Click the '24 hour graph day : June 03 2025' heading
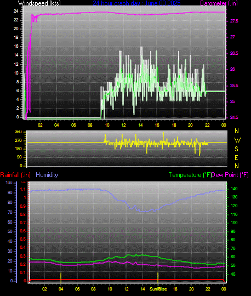Screen dimensions: 251x296 (136, 3)
